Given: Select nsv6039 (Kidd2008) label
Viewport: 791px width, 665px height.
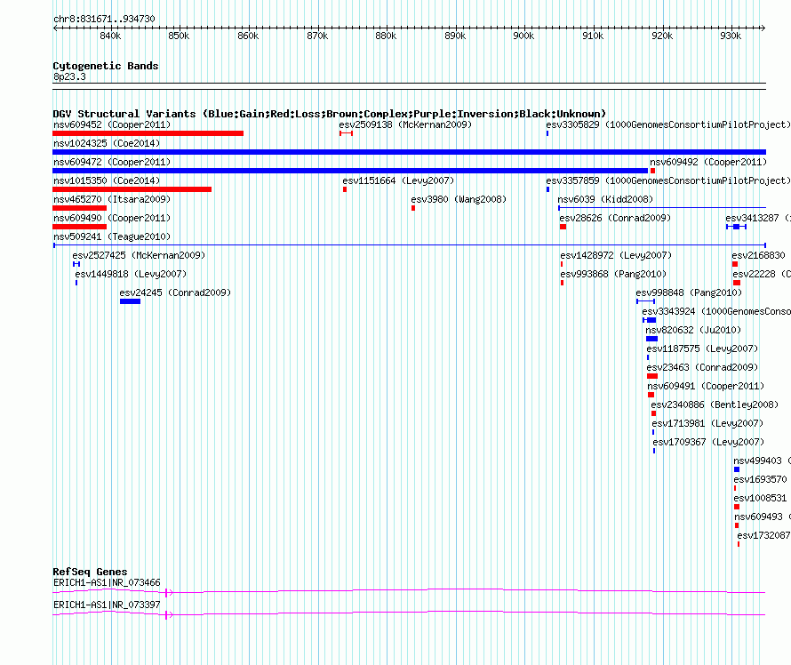Looking at the screenshot, I should coord(605,199).
